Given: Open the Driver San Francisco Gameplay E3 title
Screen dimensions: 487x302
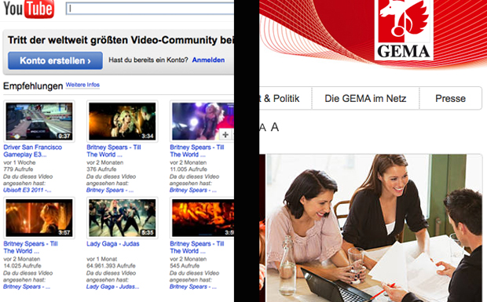Looking at the screenshot, I should click(33, 151).
